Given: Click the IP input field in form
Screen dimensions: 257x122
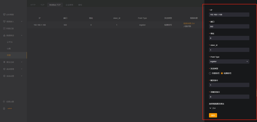Looking at the screenshot, I should [229, 15].
